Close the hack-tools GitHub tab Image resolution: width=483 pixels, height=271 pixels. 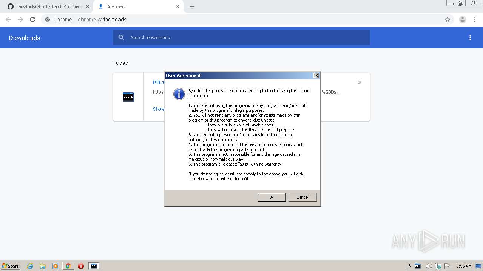click(88, 6)
